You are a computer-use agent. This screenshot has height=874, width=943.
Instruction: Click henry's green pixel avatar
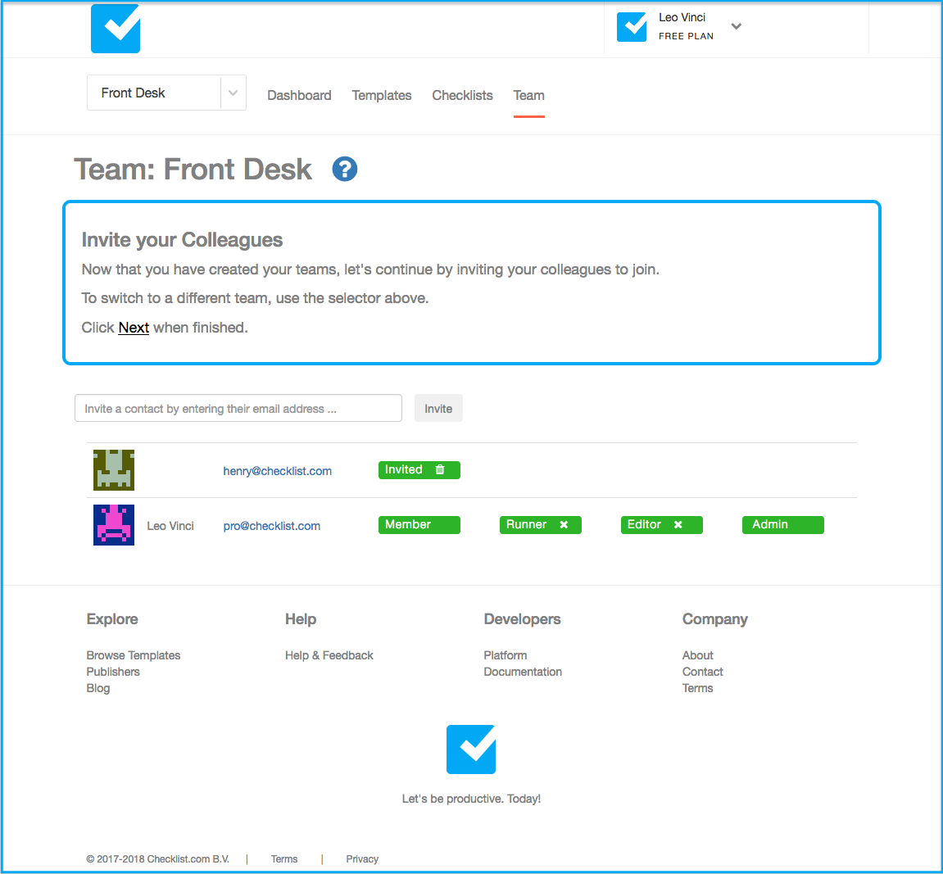click(114, 470)
